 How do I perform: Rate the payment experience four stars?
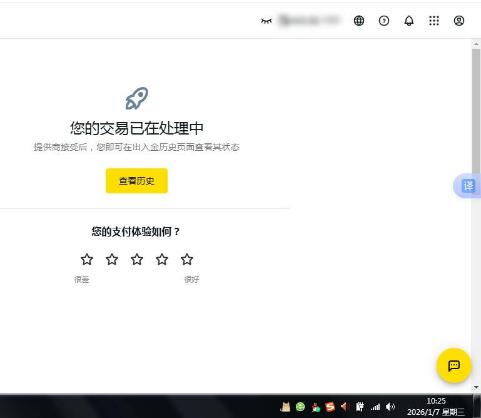pos(162,259)
